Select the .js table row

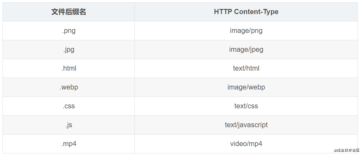pyautogui.click(x=180, y=125)
